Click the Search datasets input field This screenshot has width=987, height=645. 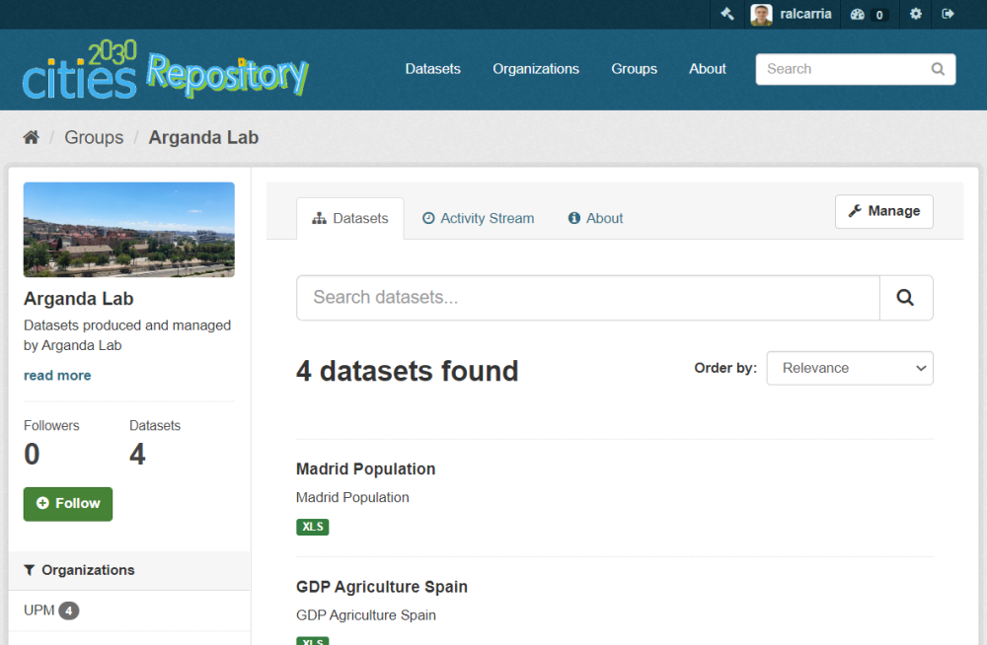coord(587,298)
